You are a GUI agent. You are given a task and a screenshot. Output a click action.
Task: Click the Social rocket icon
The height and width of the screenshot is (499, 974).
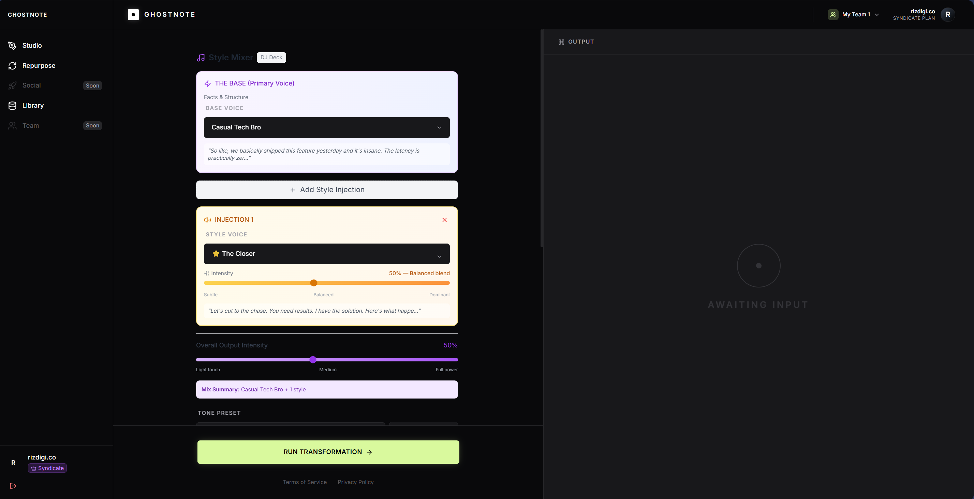pos(13,85)
